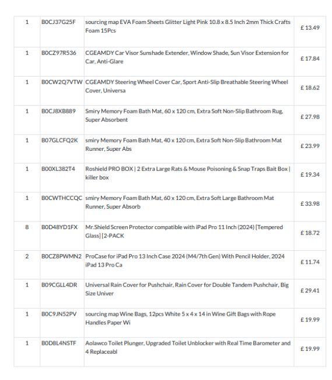Click the Aolawco Toilet Plunger description
The width and height of the screenshot is (332, 380).
click(188, 347)
